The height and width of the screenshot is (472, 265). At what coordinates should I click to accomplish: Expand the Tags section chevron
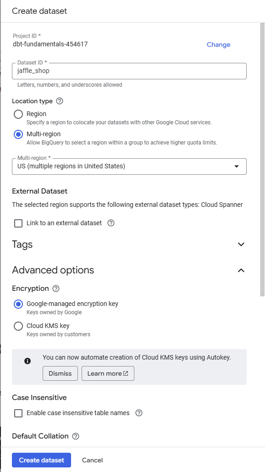pyautogui.click(x=241, y=244)
